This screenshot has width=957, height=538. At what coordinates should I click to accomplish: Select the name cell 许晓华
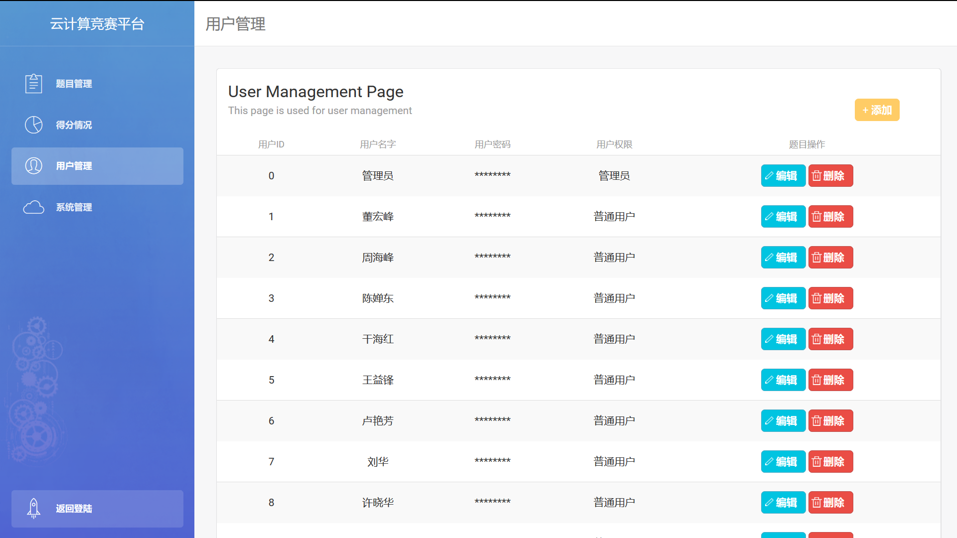point(378,503)
